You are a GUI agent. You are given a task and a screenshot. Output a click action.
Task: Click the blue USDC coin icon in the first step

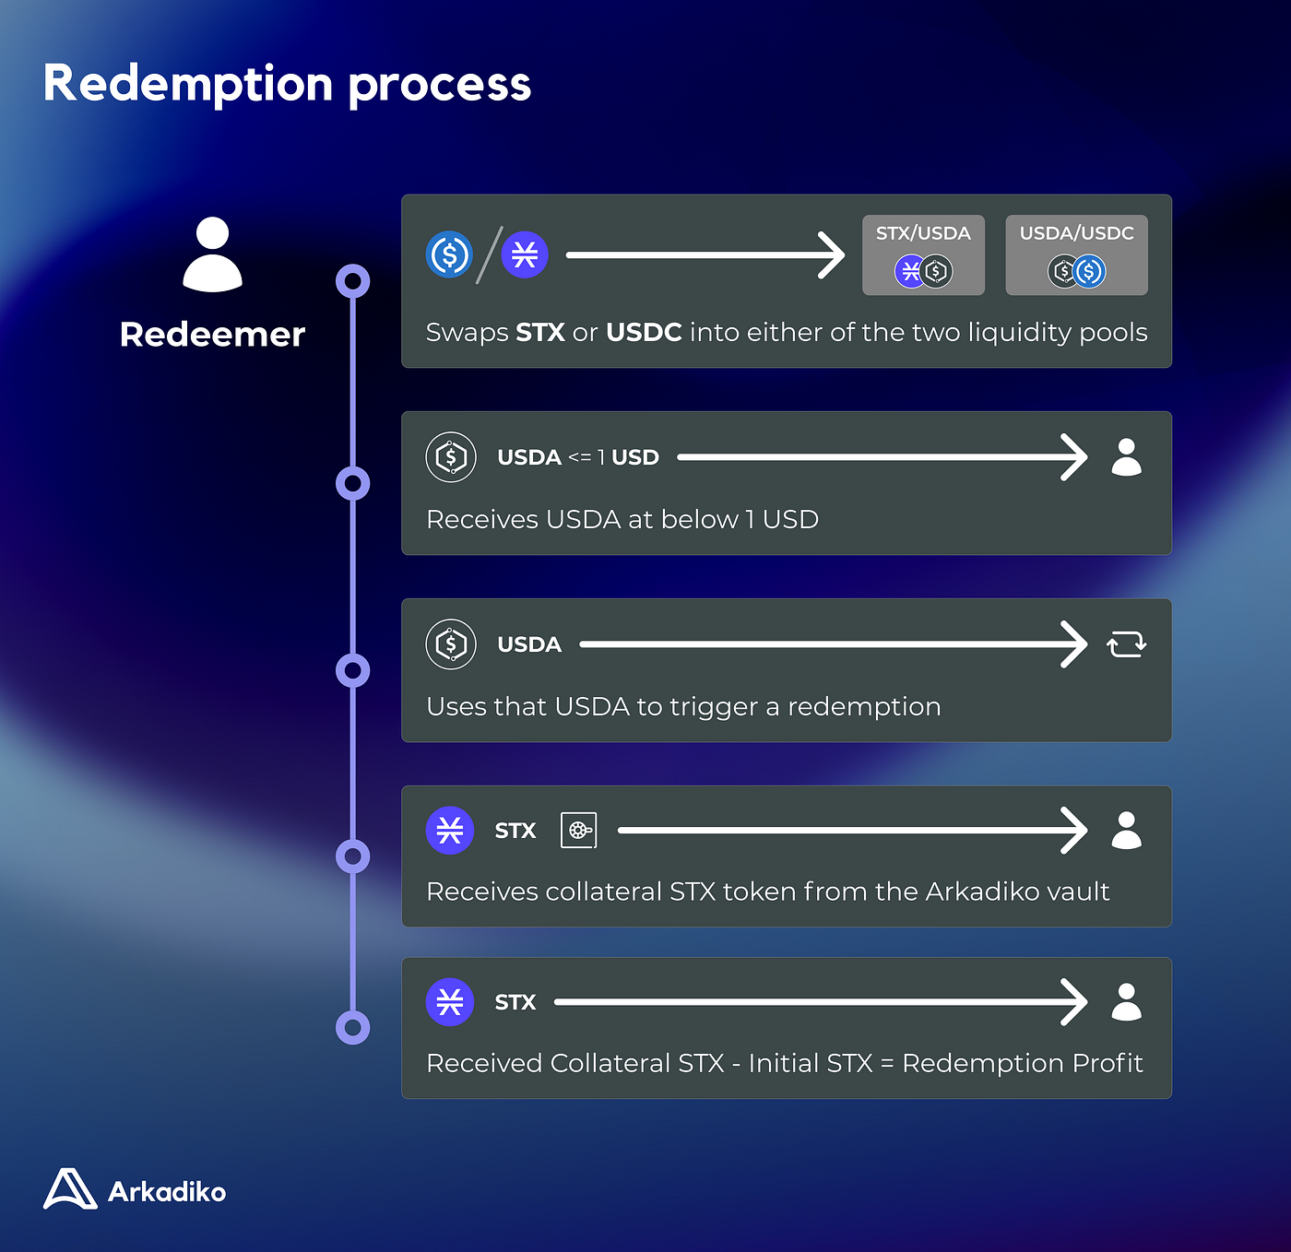(449, 254)
